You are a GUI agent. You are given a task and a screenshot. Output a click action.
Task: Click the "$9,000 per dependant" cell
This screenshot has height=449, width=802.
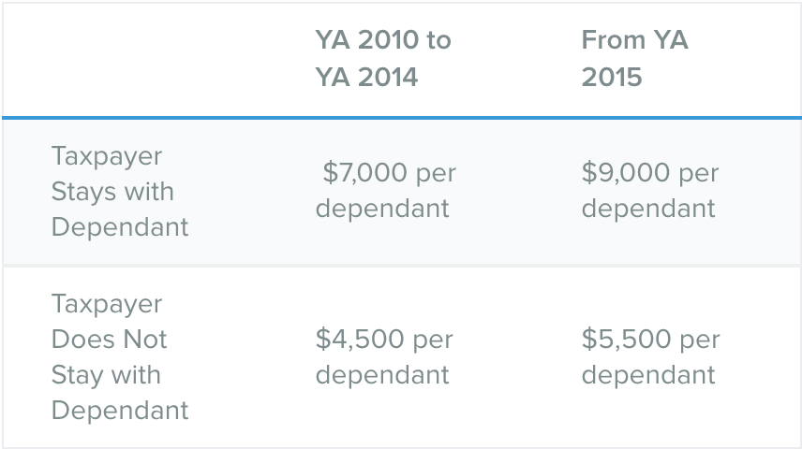click(650, 191)
